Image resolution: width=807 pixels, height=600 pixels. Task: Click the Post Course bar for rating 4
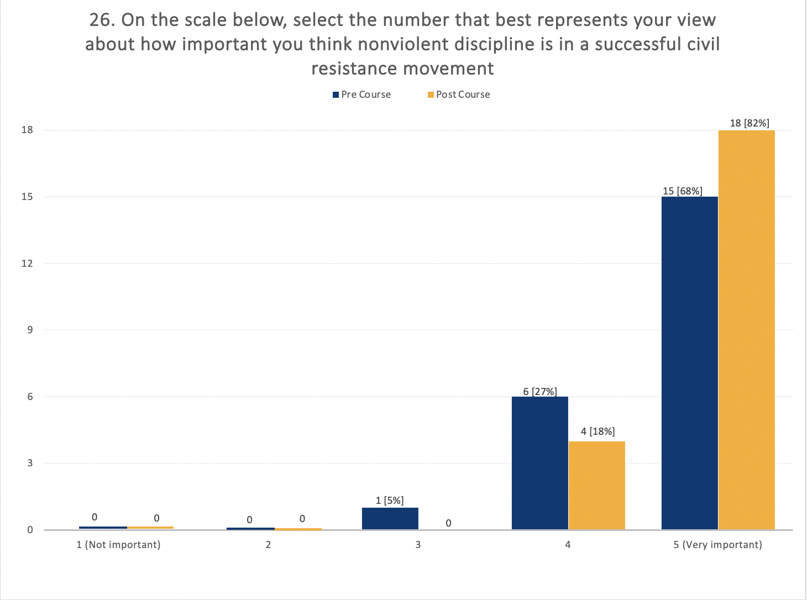597,485
